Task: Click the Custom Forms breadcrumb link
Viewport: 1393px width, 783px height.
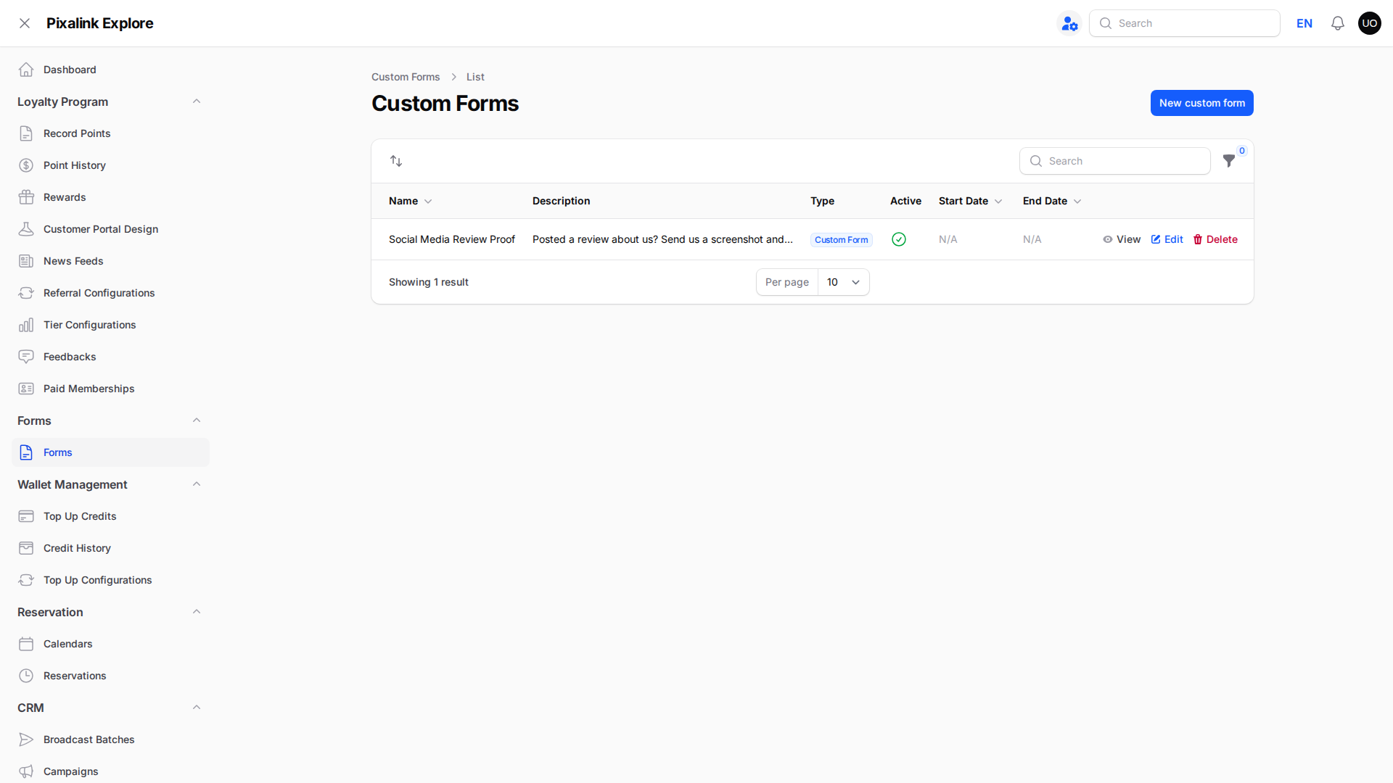Action: (406, 77)
